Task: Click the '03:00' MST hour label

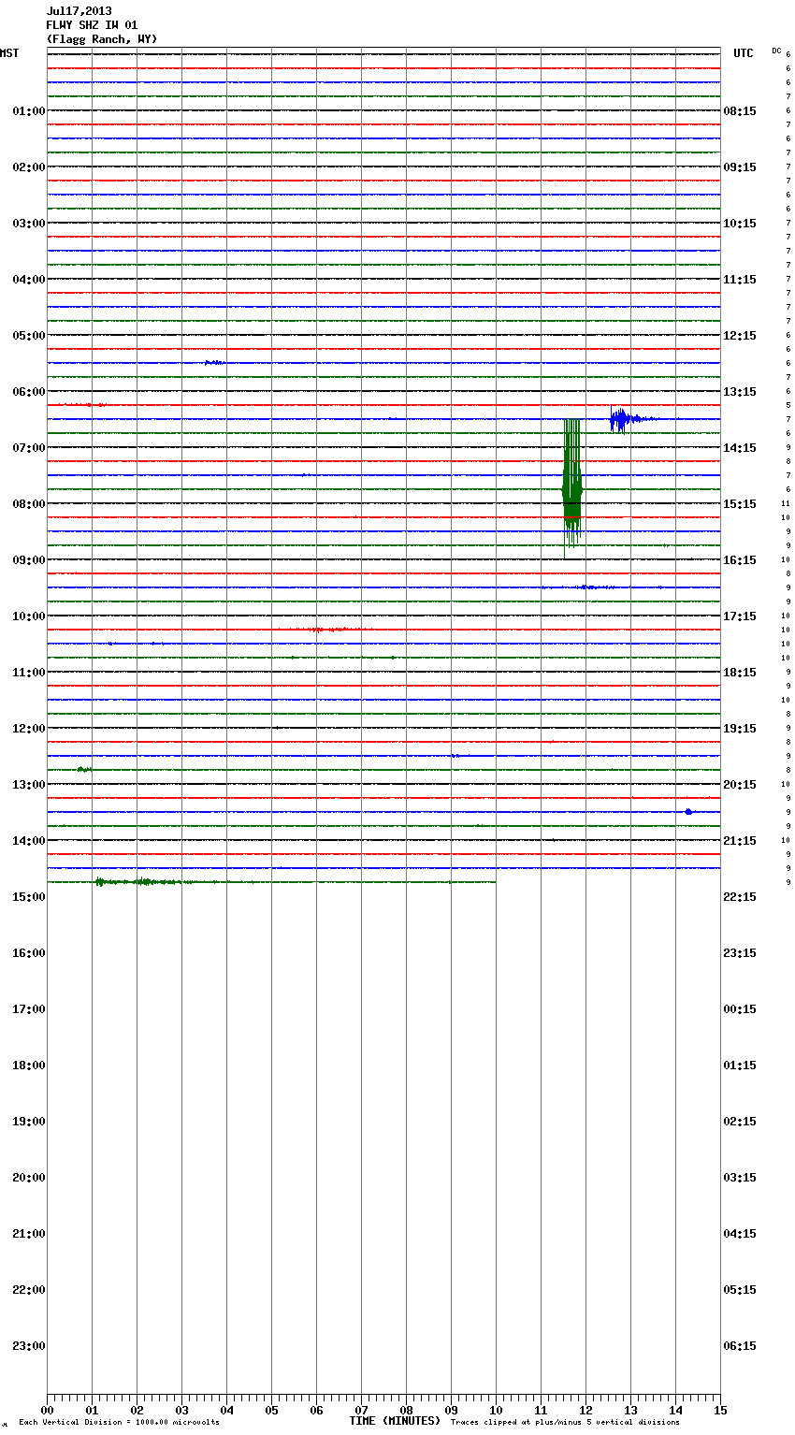Action: 29,224
